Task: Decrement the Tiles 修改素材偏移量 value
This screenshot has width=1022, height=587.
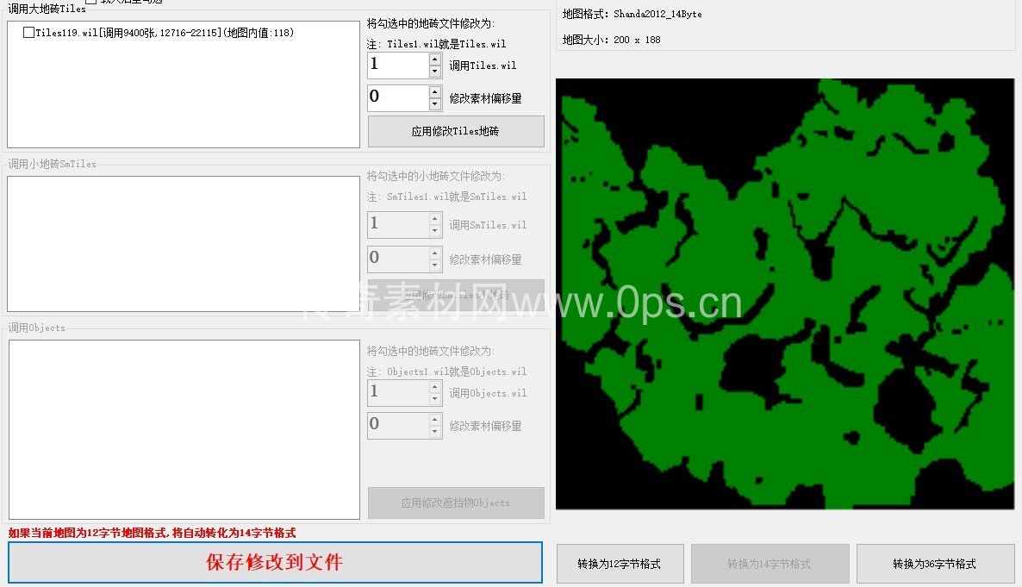Action: coord(435,104)
